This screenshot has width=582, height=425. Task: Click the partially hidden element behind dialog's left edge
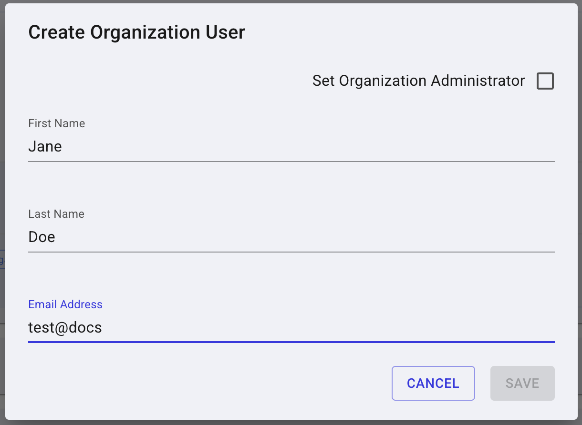coord(2,260)
